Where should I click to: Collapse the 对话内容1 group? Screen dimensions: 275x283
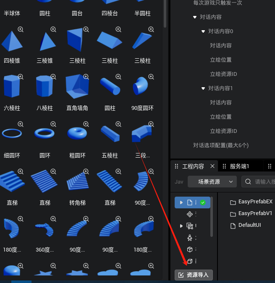point(203,88)
